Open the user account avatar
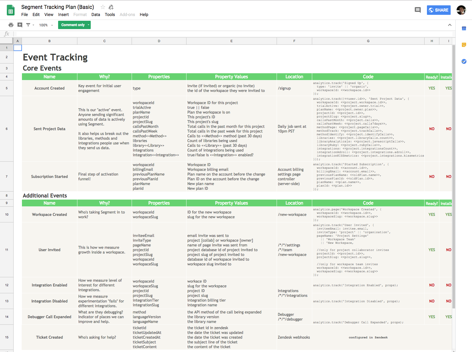 pos(461,10)
